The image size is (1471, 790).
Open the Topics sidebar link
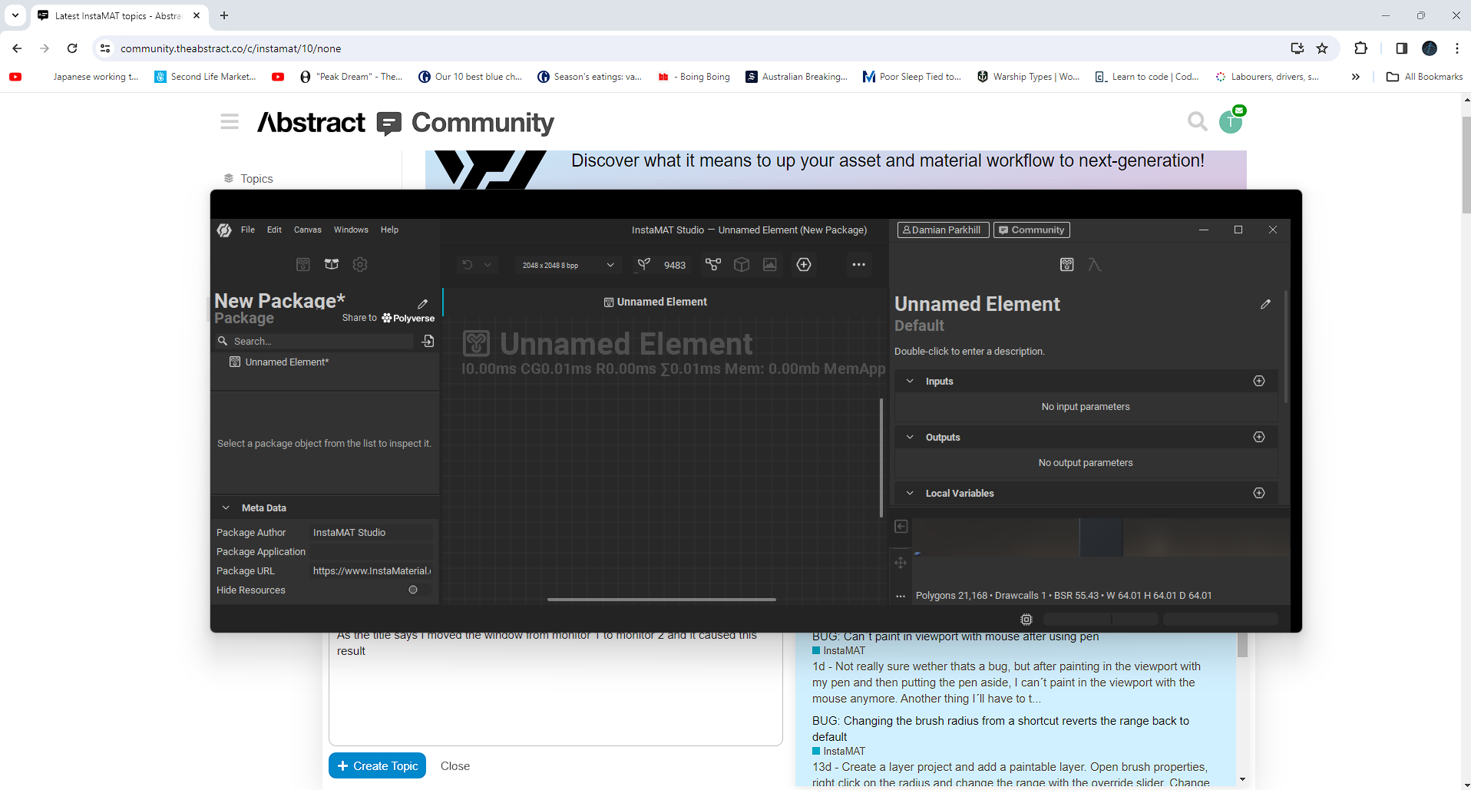[256, 178]
